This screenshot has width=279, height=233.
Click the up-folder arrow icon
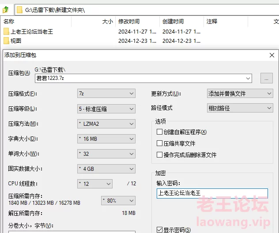(x=6, y=10)
